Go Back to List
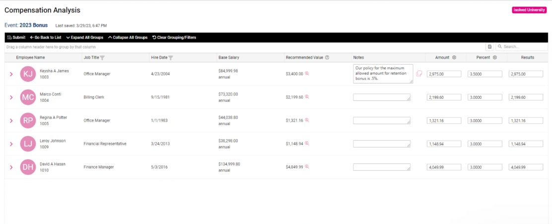The width and height of the screenshot is (552, 224). pos(46,37)
